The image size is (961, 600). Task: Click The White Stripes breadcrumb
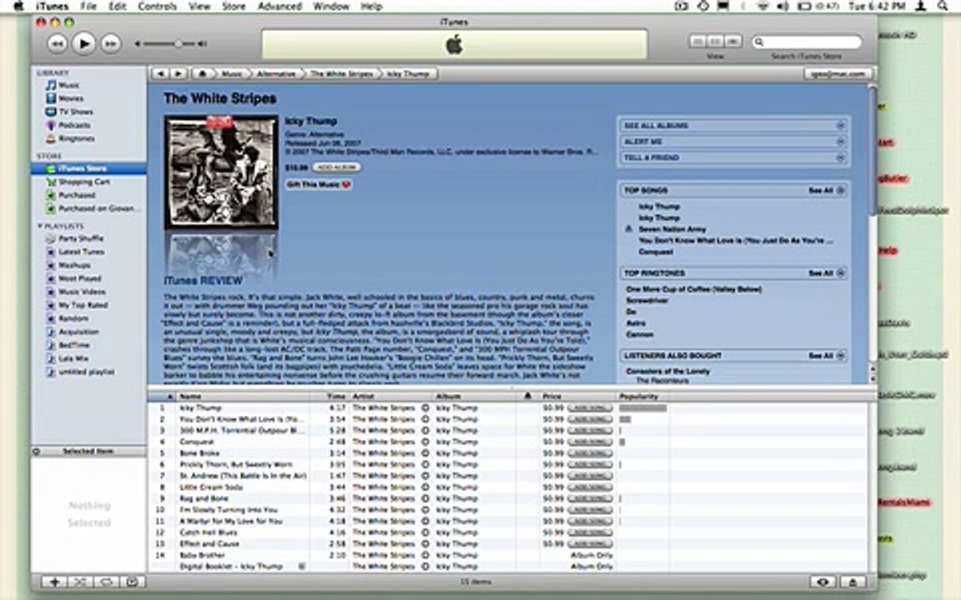(x=341, y=73)
